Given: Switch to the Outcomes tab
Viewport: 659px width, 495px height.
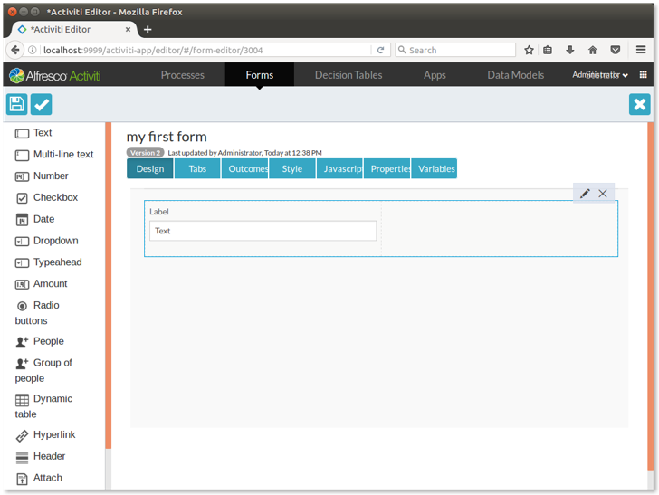Looking at the screenshot, I should tap(245, 169).
